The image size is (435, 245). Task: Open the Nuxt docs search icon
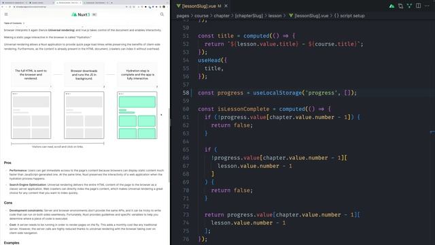[162, 14]
